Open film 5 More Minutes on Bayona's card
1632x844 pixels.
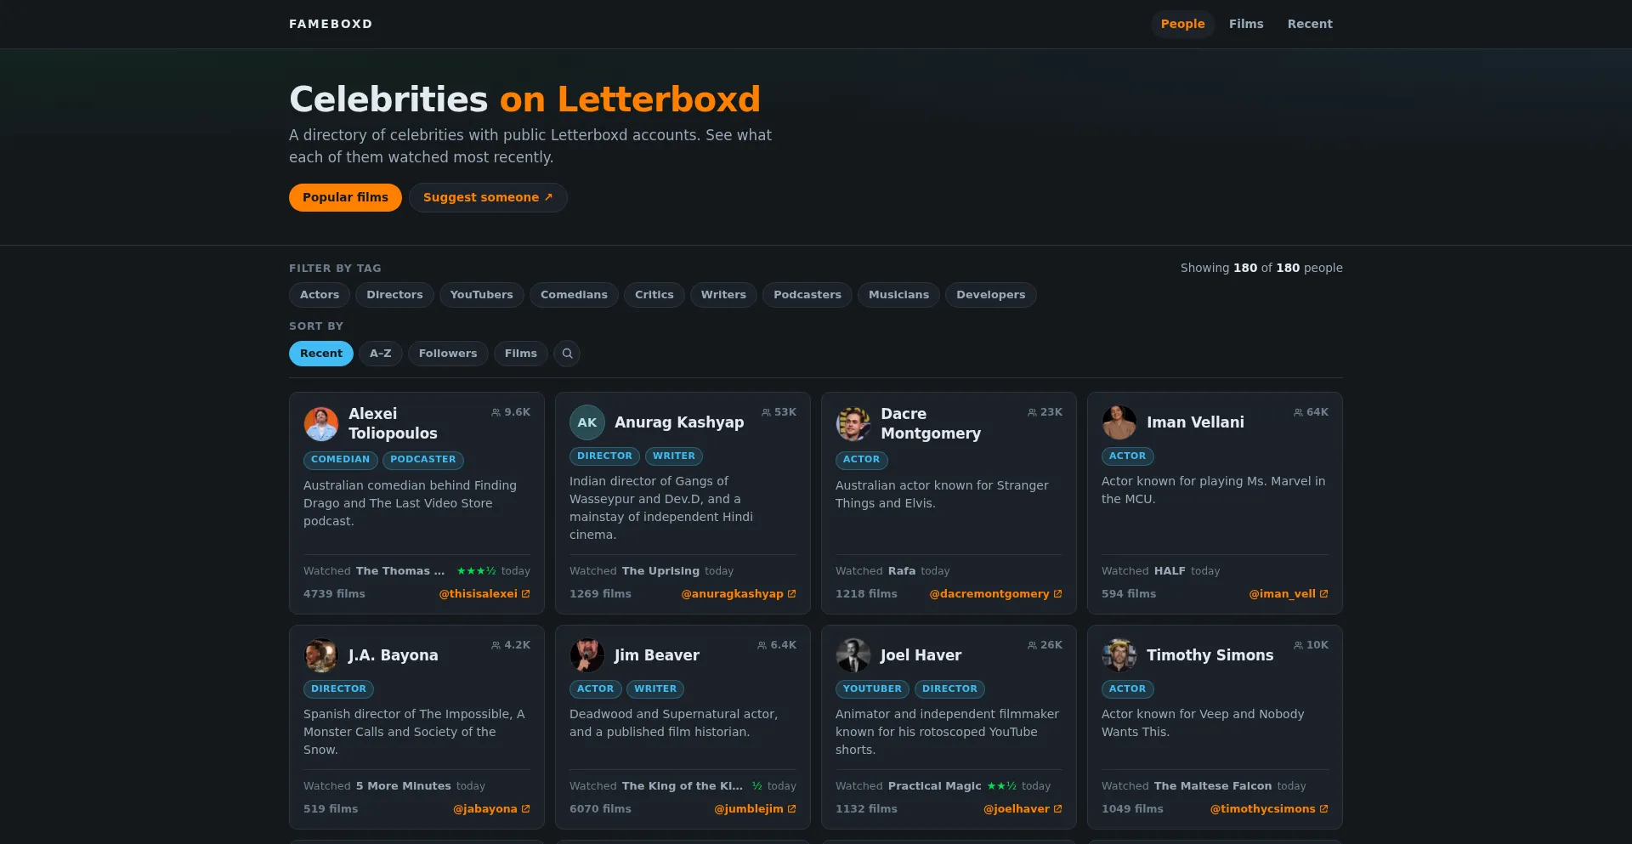pos(403,786)
